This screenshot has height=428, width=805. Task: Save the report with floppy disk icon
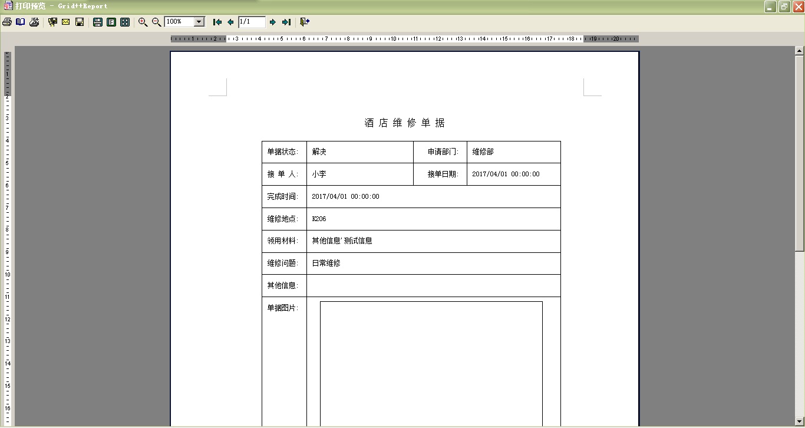click(80, 22)
